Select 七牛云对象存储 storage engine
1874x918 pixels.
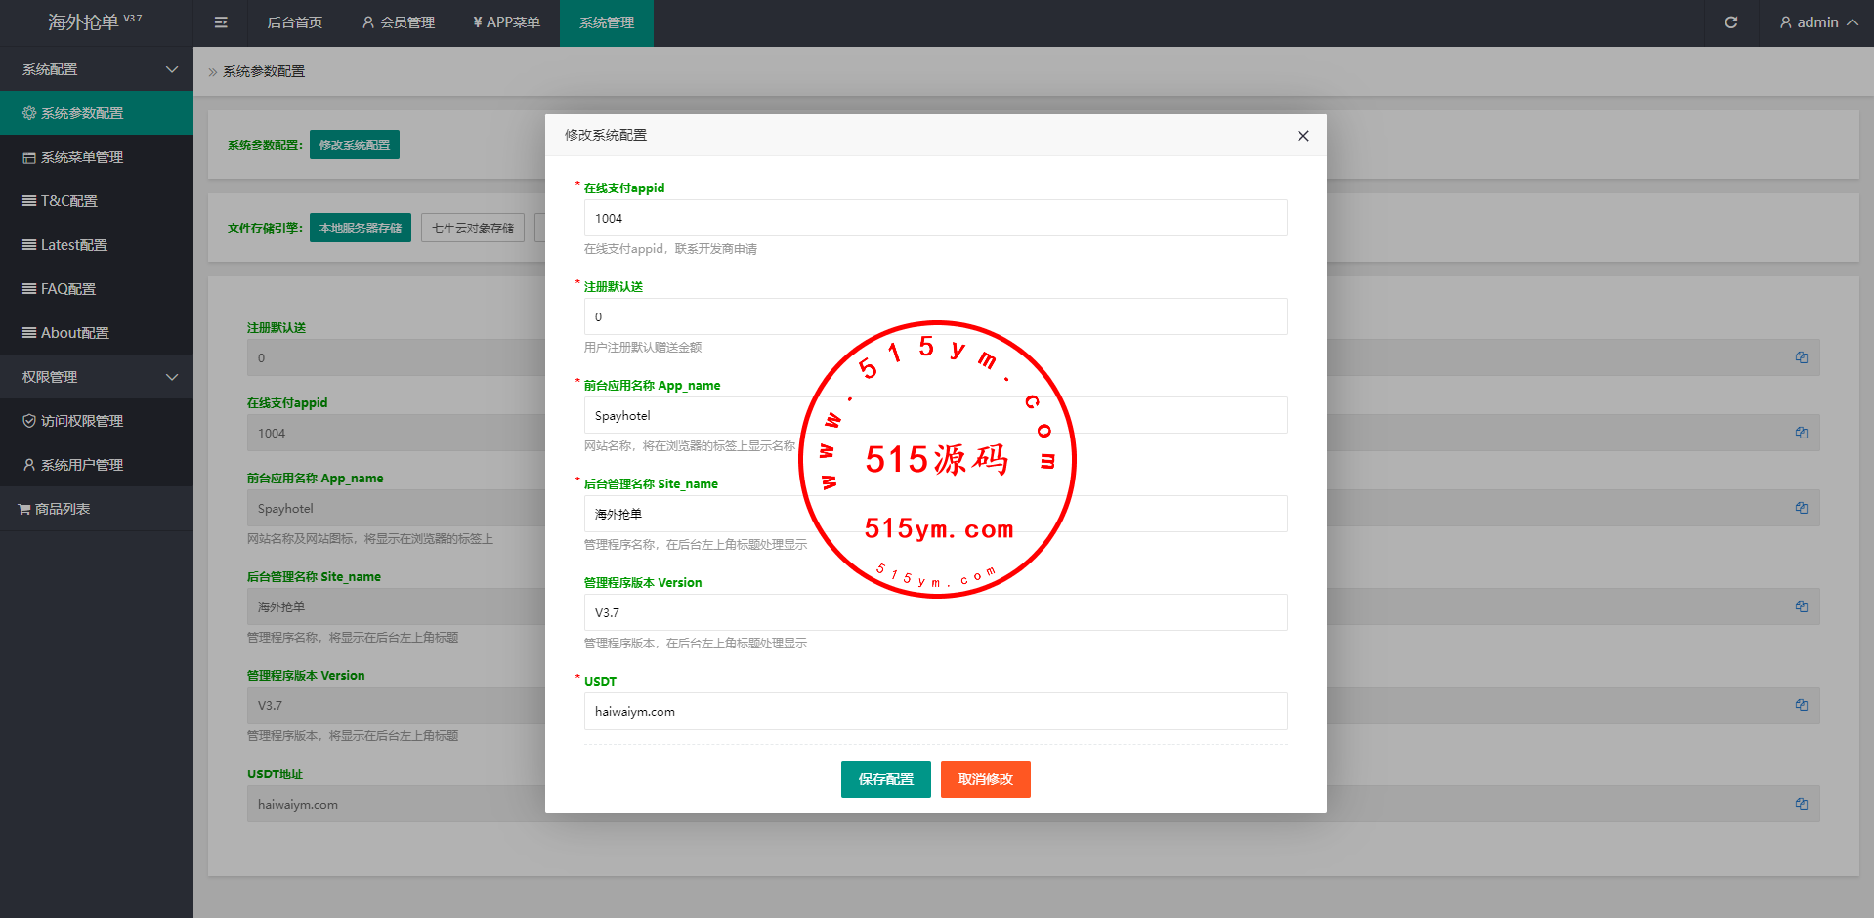pyautogui.click(x=473, y=228)
